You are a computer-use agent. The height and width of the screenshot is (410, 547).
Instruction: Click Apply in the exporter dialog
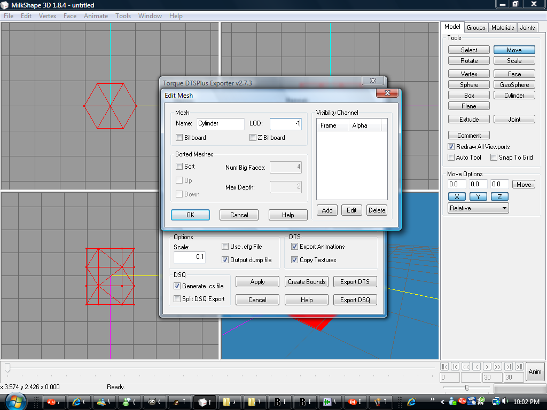pos(257,282)
